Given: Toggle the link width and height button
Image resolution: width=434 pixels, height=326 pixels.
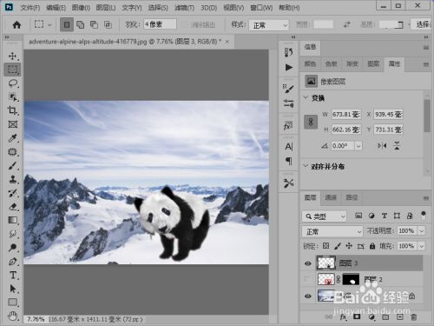Looking at the screenshot, I should (x=311, y=122).
